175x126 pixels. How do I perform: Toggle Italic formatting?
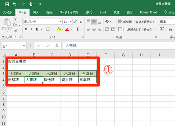pyautogui.click(x=31, y=29)
